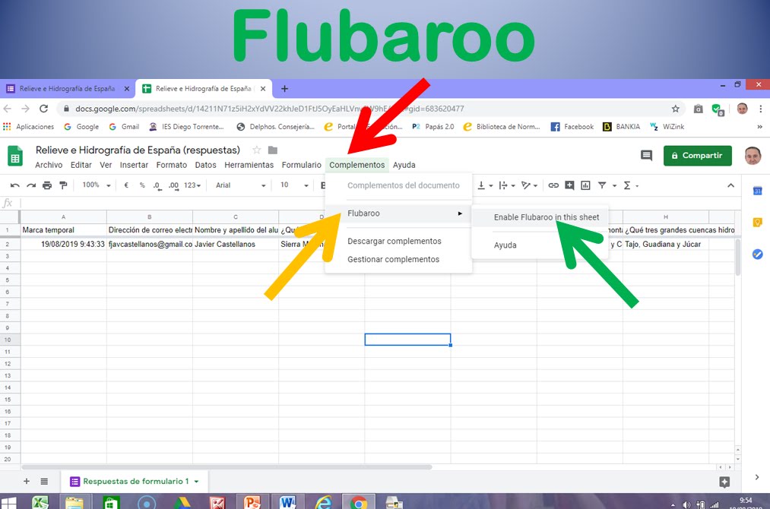Open the Arial font dropdown

(x=241, y=185)
